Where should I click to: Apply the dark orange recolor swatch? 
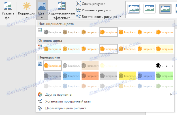click(90, 76)
